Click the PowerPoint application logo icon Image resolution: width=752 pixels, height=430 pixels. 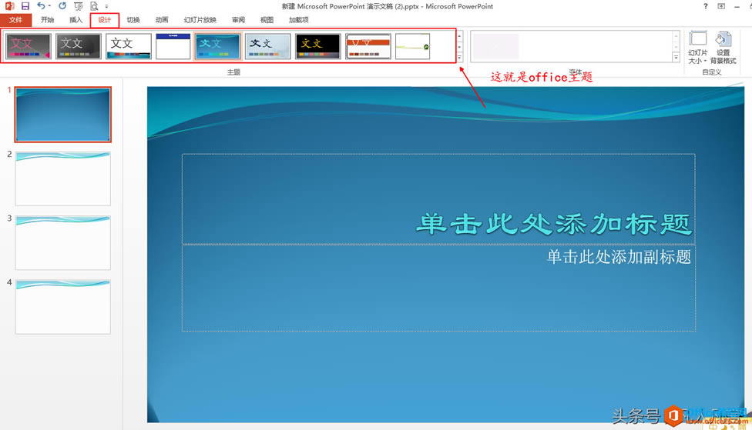point(9,6)
